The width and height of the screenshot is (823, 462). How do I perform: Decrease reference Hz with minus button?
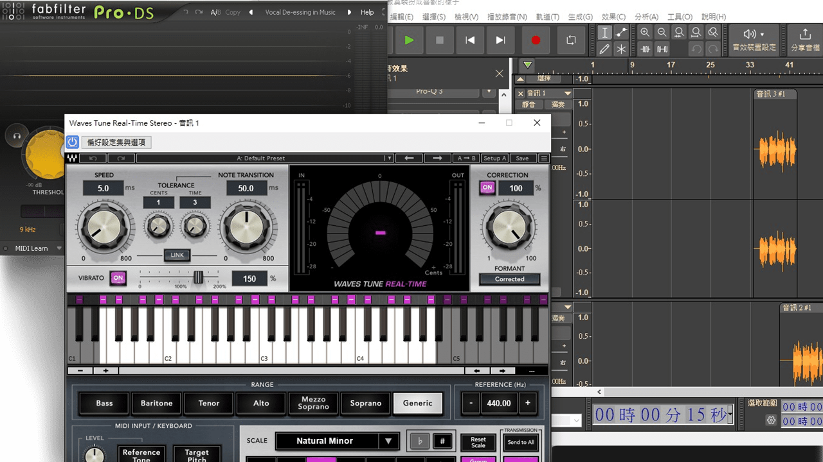471,403
